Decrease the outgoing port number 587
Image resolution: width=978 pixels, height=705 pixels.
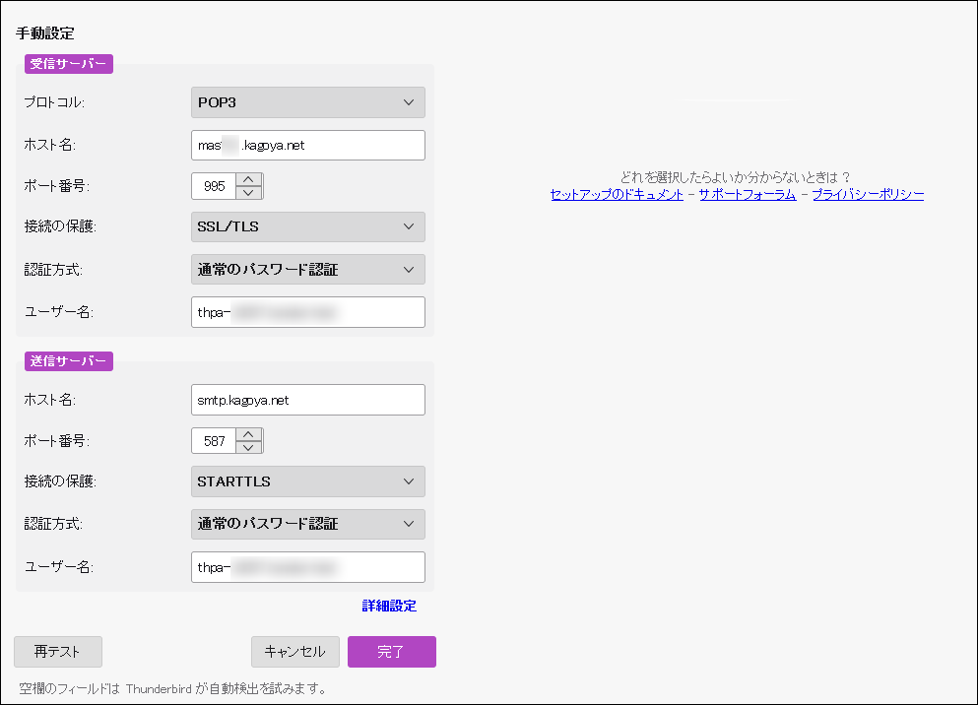tap(250, 448)
